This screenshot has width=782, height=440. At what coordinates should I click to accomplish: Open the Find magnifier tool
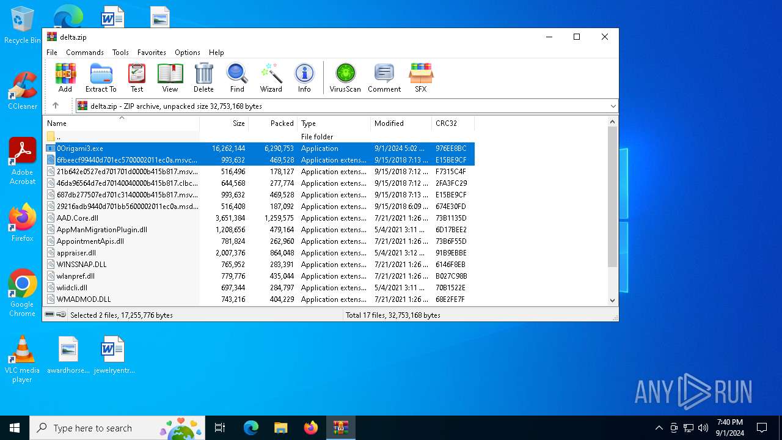(x=237, y=78)
